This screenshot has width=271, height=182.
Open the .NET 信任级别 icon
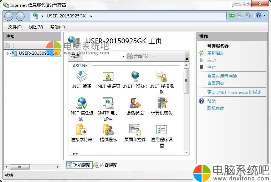coord(81,103)
